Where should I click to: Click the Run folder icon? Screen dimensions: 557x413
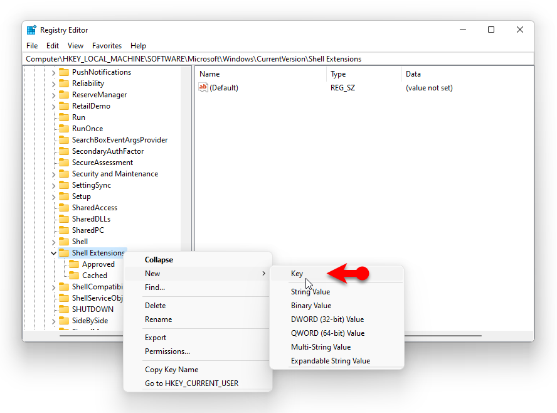(x=64, y=117)
